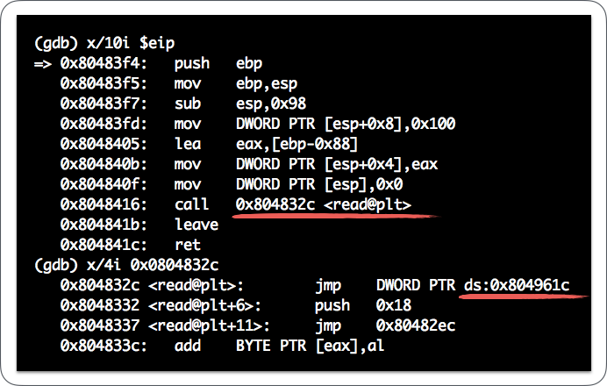Click the call mnemonic
The image size is (607, 386).
pos(191,204)
